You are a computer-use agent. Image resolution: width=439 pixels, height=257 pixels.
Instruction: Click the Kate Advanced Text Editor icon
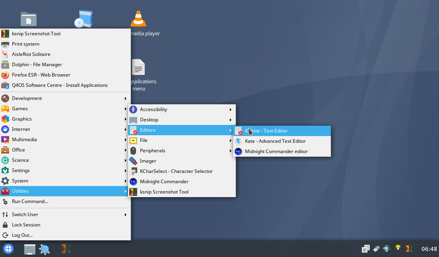click(x=238, y=141)
